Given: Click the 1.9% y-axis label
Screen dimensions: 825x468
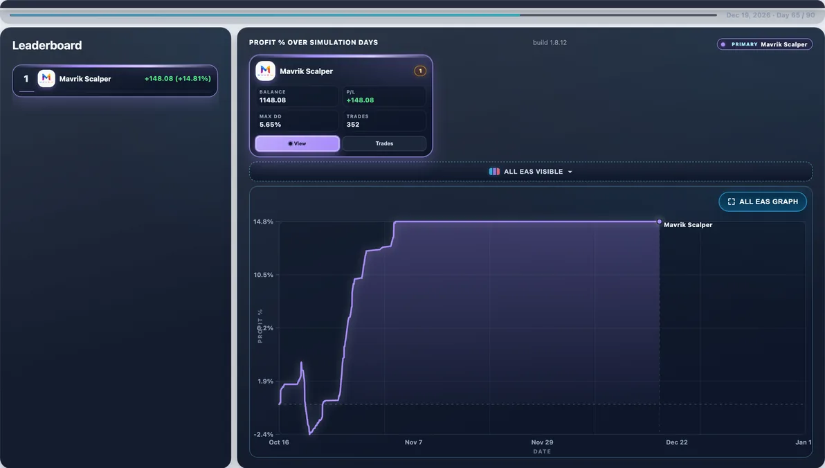Looking at the screenshot, I should 265,381.
